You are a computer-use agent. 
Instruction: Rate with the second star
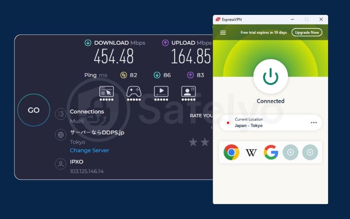click(205, 142)
